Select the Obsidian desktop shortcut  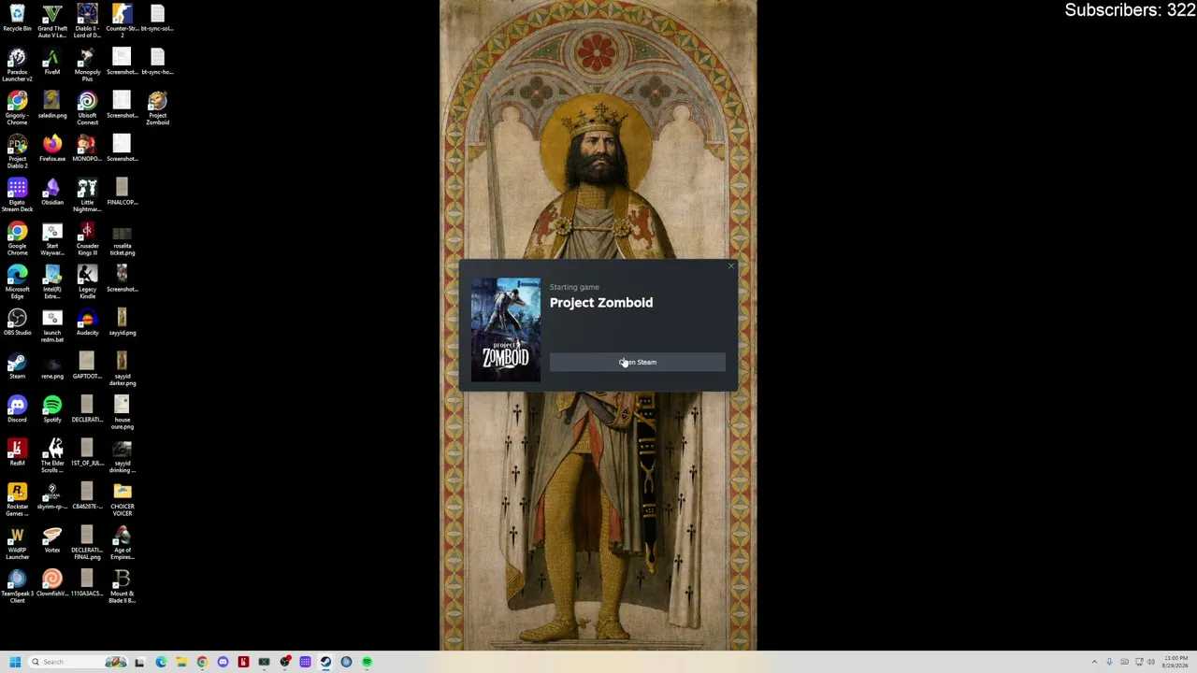point(52,193)
